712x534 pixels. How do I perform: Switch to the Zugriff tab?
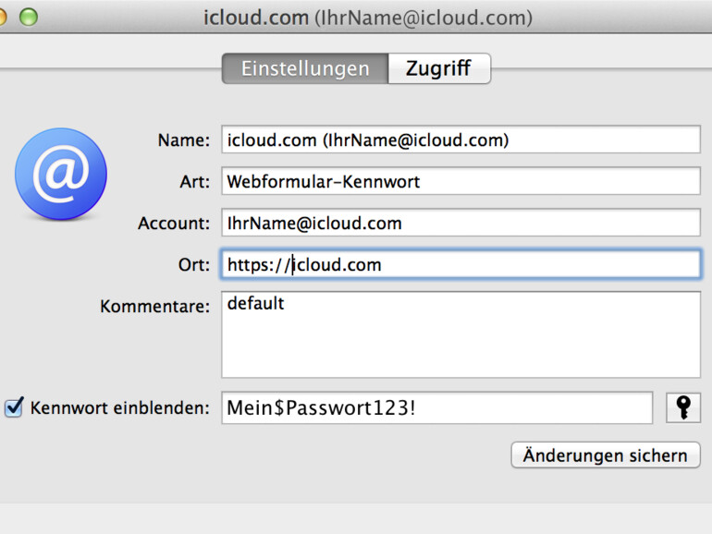coord(438,68)
